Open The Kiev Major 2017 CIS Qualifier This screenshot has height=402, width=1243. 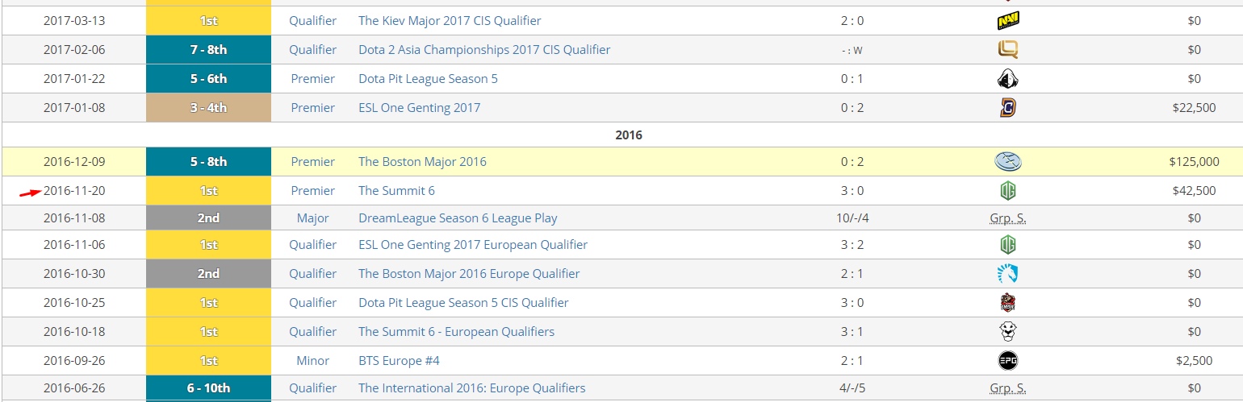(450, 21)
